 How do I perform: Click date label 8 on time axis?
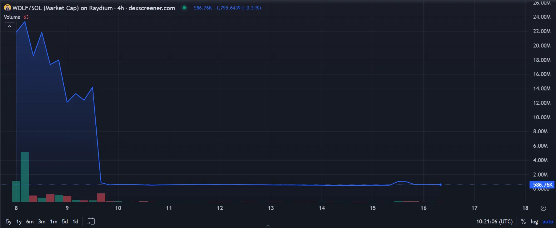coord(16,208)
